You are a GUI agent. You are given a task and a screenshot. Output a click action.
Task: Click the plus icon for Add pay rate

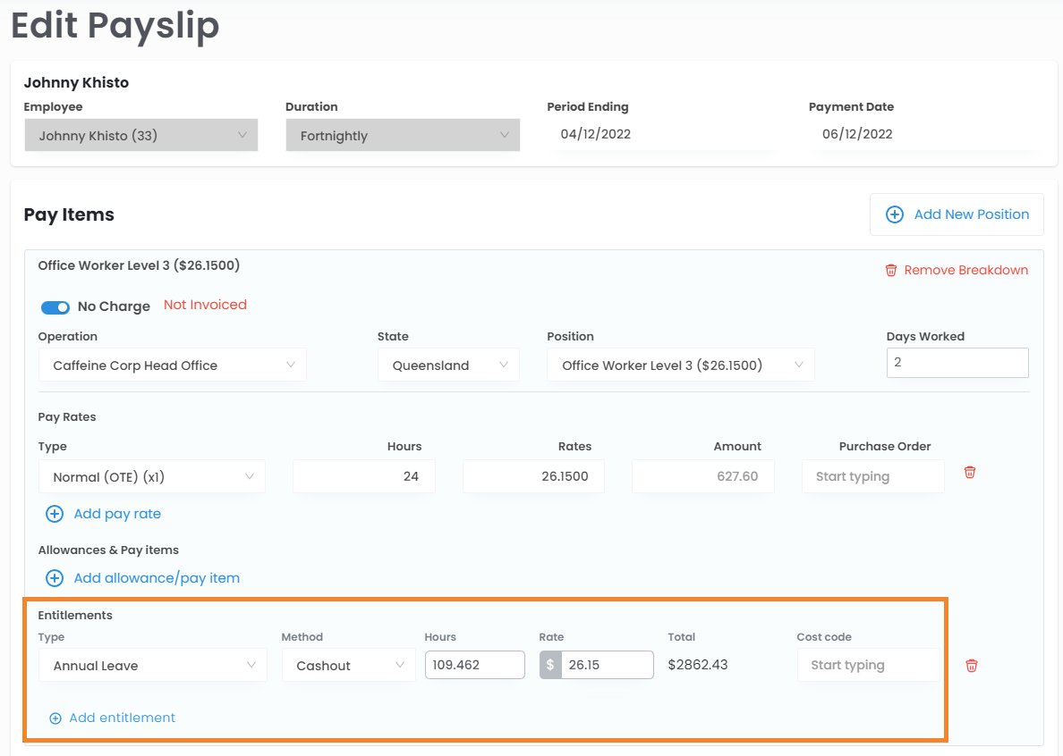click(55, 514)
